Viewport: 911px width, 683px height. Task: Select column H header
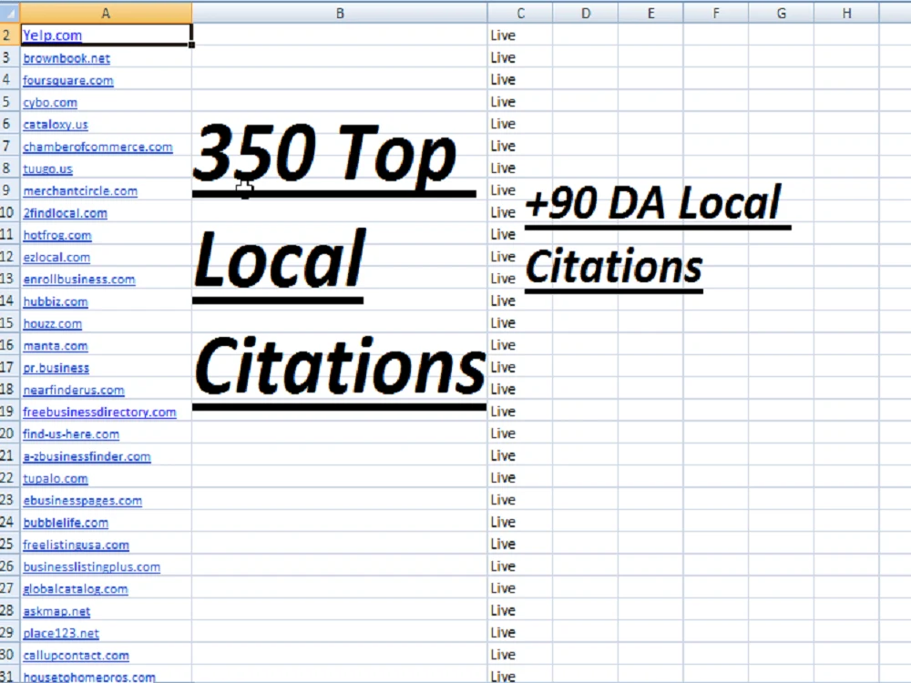point(846,13)
